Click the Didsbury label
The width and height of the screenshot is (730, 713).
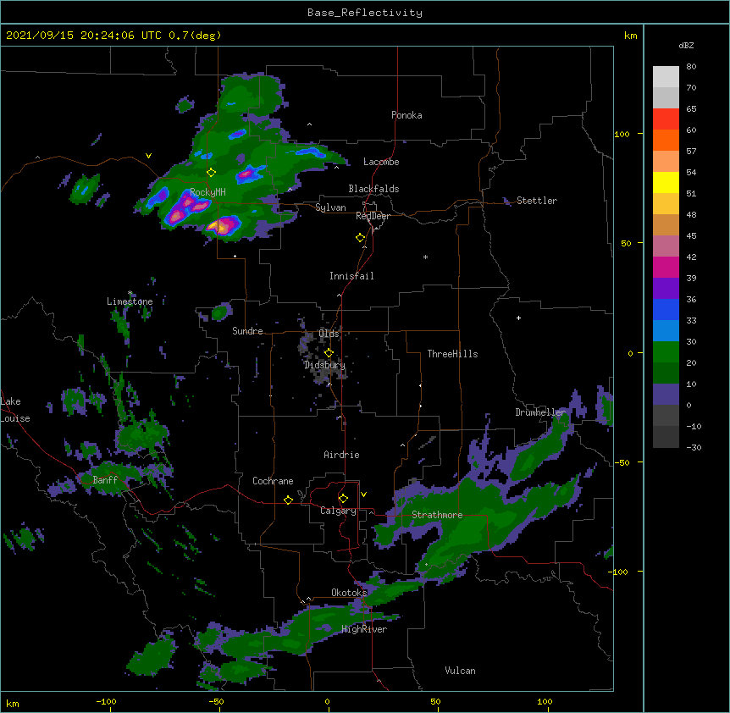pos(324,365)
